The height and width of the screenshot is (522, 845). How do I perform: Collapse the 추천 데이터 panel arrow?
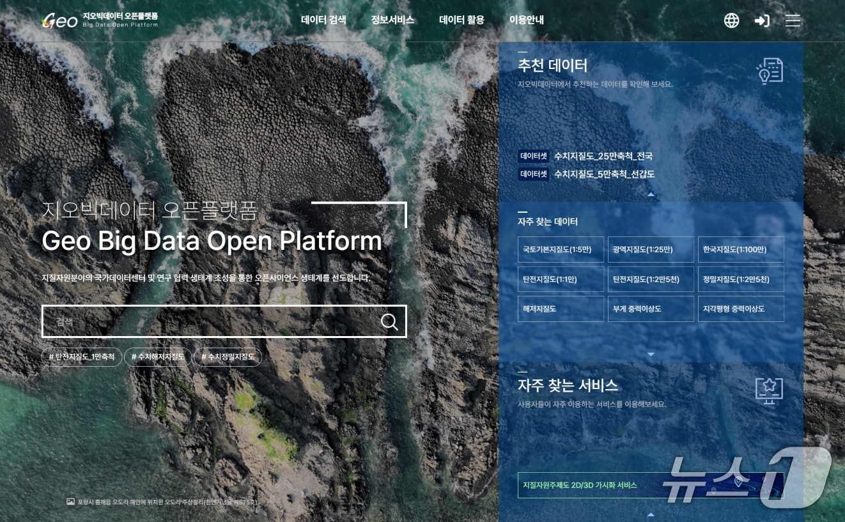(x=651, y=194)
